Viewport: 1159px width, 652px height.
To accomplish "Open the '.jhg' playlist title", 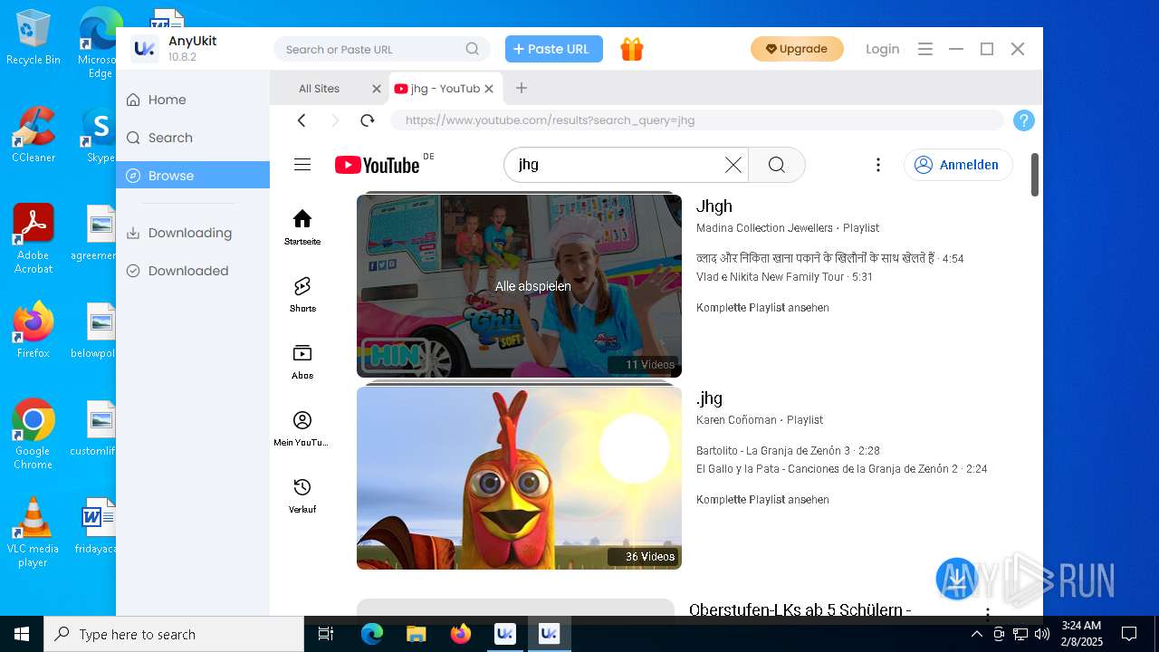I will pos(710,398).
